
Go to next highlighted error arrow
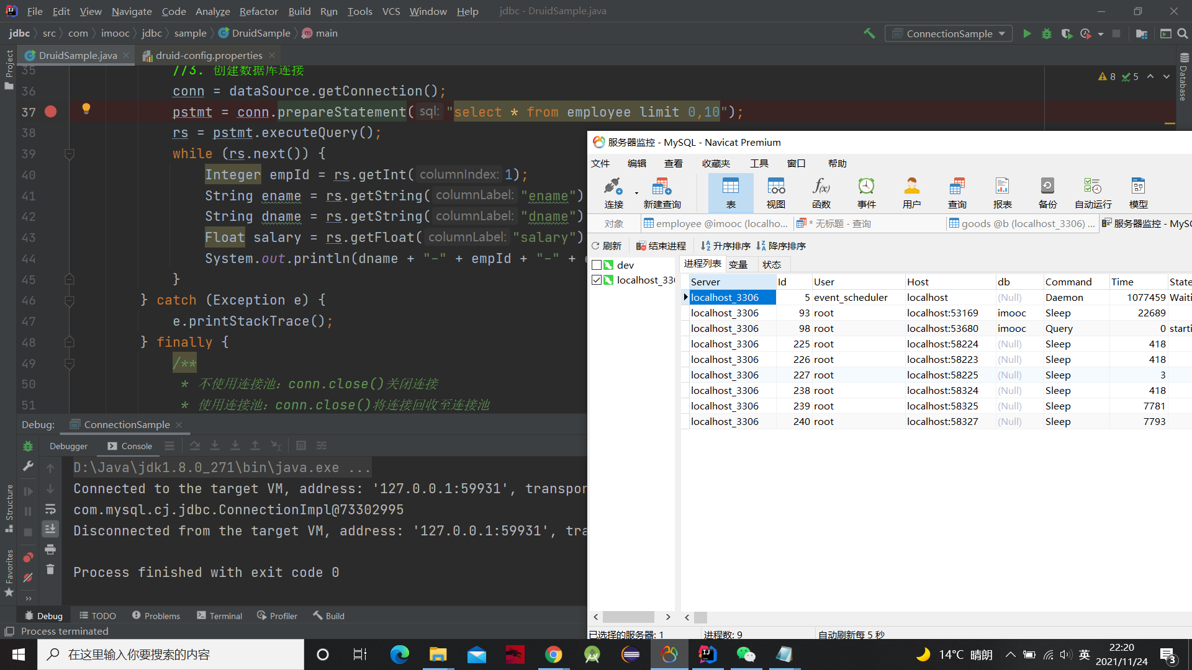[1167, 76]
